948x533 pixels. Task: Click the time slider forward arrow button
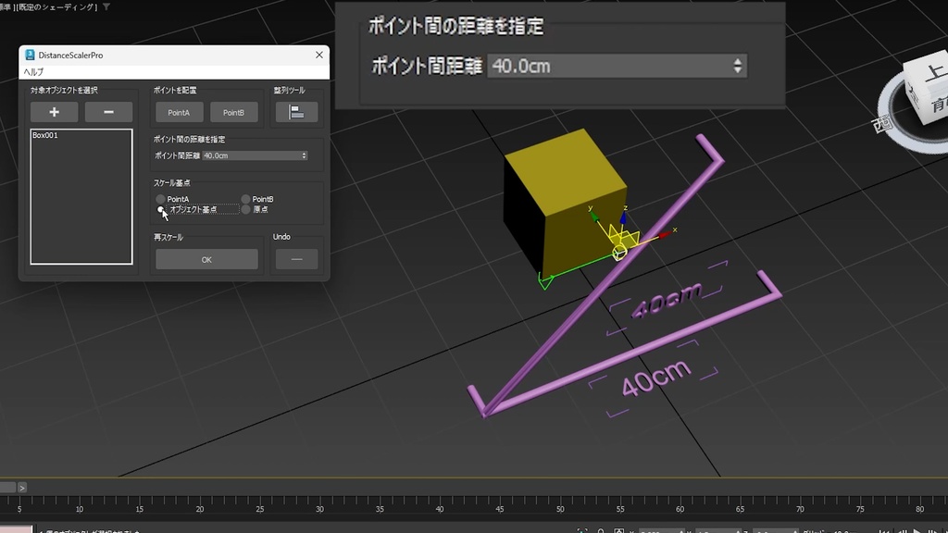click(x=22, y=488)
